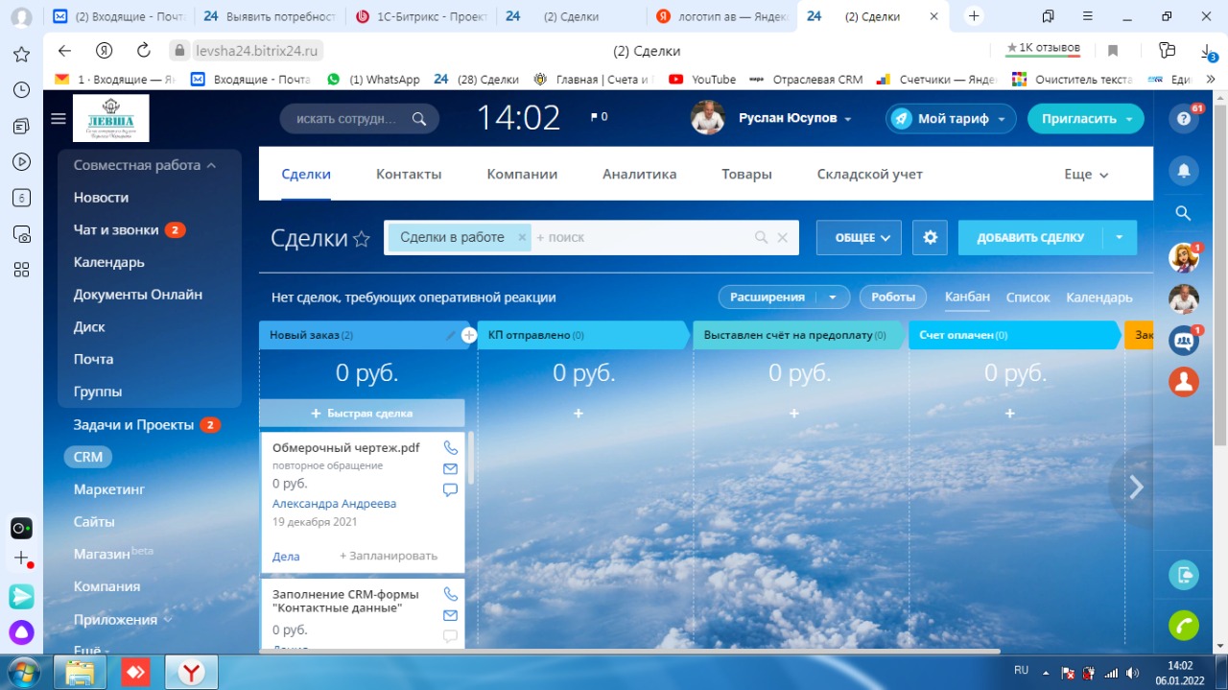The image size is (1228, 690).
Task: Edit Новый заказ stage pencil icon
Action: tap(451, 335)
